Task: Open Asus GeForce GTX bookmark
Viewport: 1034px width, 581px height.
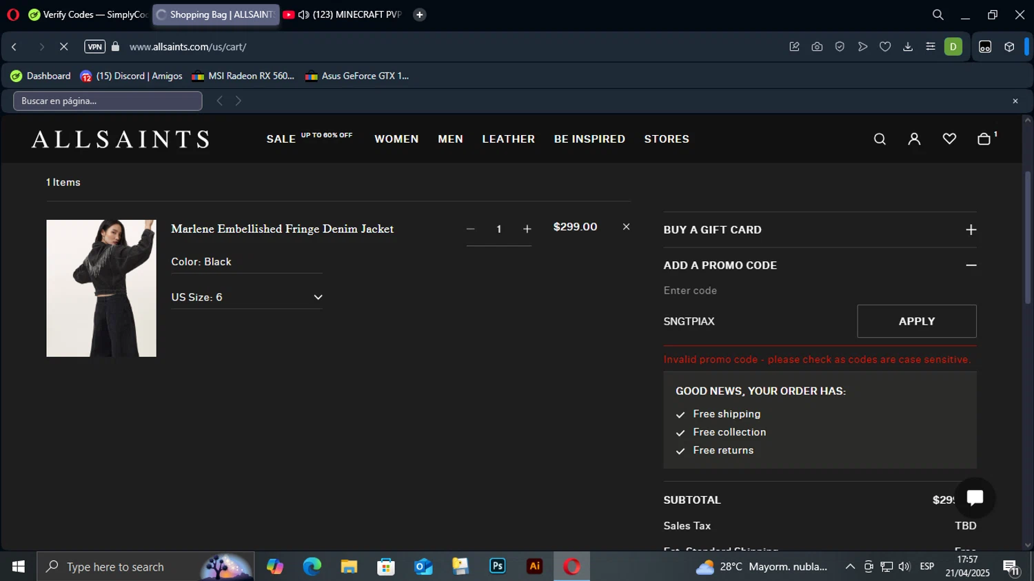Action: coord(357,76)
